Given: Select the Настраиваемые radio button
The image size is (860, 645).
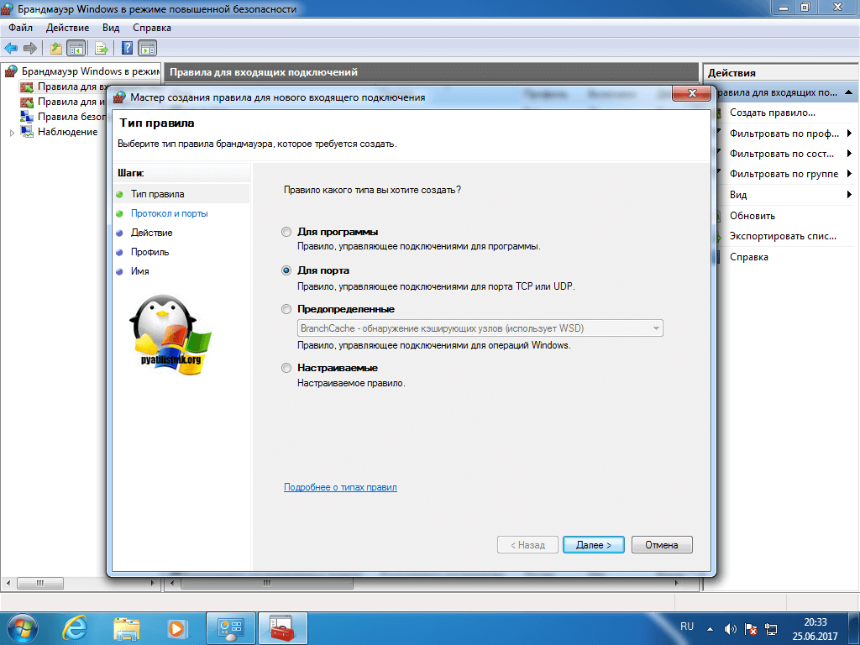Looking at the screenshot, I should tap(286, 368).
